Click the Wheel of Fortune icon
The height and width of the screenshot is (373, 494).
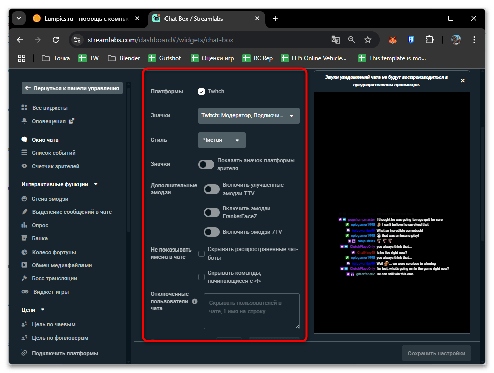click(24, 252)
